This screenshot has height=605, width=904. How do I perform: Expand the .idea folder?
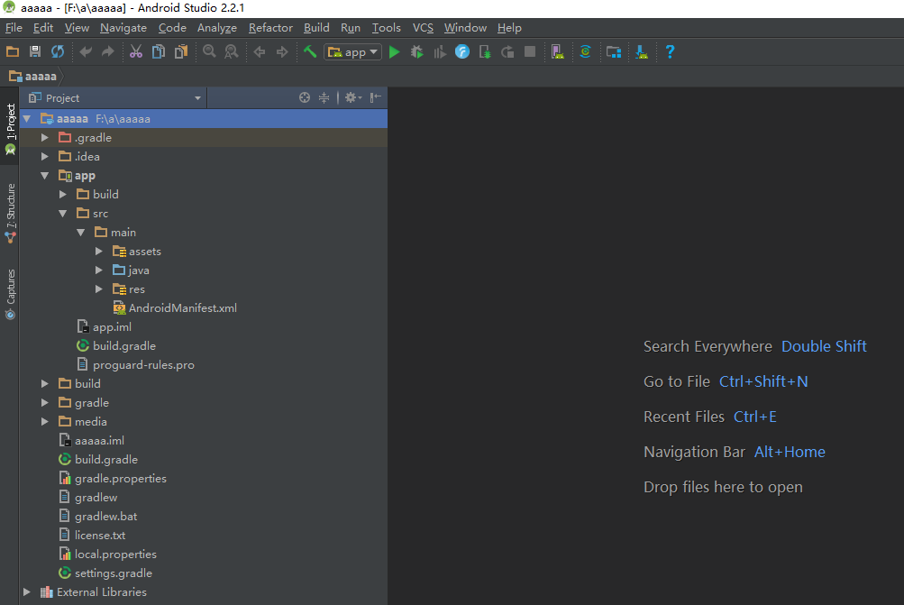[x=45, y=156]
